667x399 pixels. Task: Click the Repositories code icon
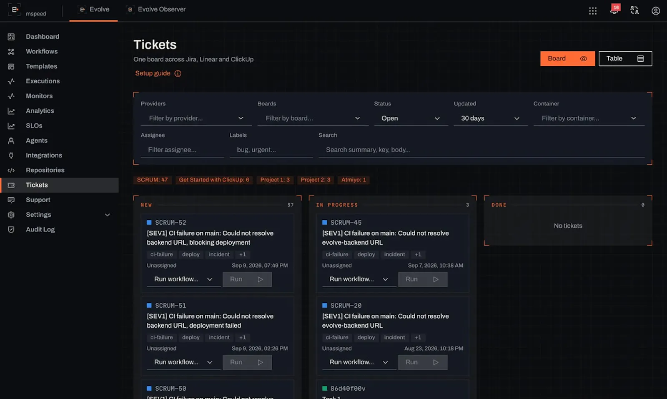11,170
